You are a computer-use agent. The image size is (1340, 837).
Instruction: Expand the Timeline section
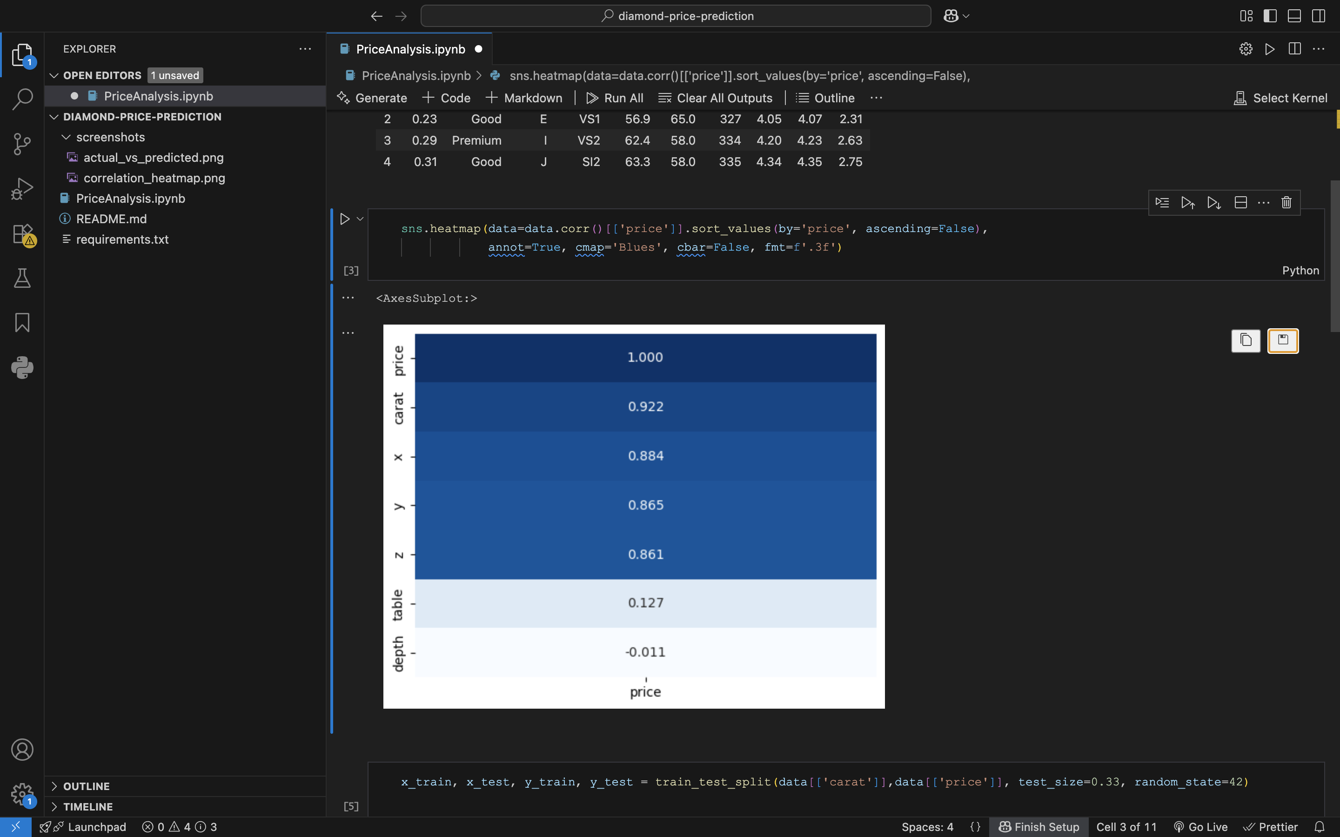[x=54, y=807]
